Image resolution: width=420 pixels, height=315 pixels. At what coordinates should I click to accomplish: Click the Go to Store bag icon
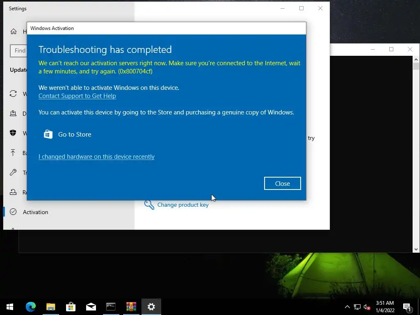pos(48,134)
